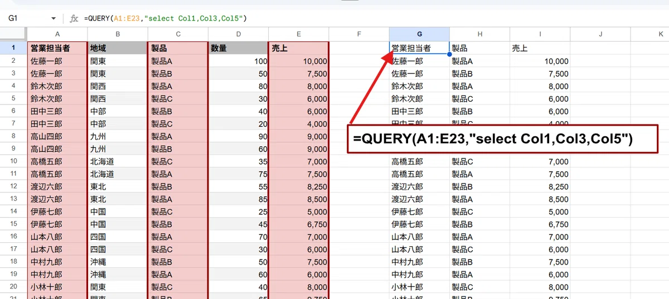This screenshot has height=299, width=669.
Task: Click 田中三郎 in column G row 6
Action: [419, 111]
